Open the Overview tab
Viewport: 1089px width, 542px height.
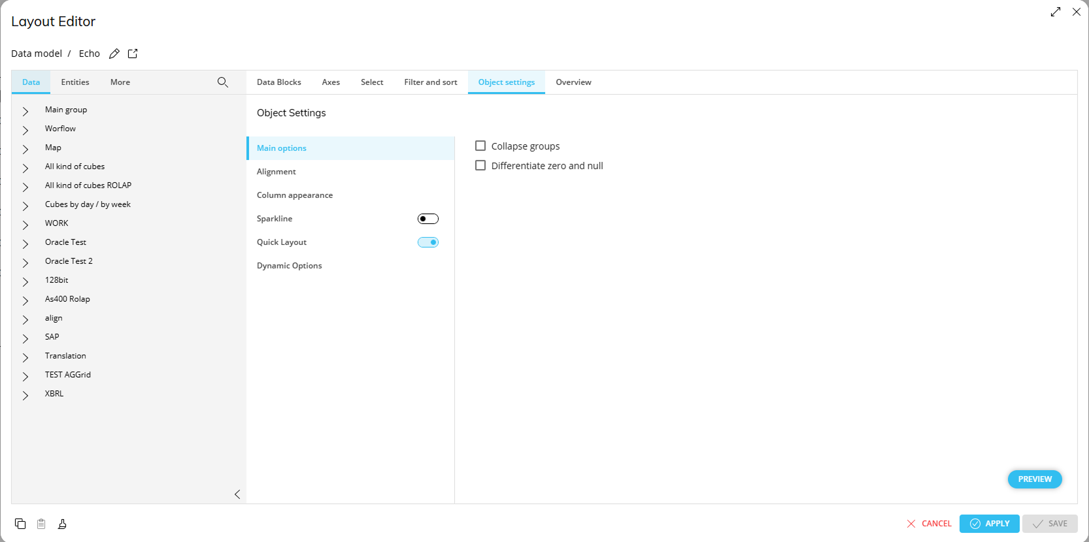[x=573, y=82]
